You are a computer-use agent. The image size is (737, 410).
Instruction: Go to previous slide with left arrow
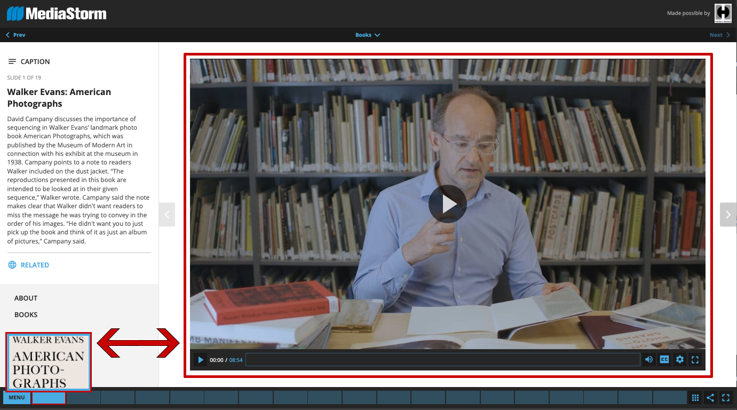click(x=167, y=215)
